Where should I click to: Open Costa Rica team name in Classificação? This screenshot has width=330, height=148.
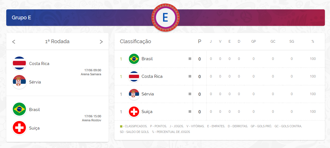click(152, 76)
